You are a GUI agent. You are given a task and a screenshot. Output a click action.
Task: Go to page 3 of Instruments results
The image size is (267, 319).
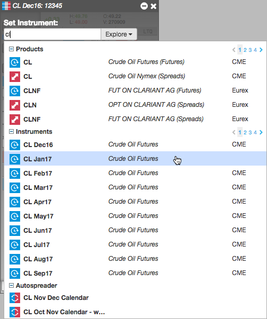[x=250, y=132]
